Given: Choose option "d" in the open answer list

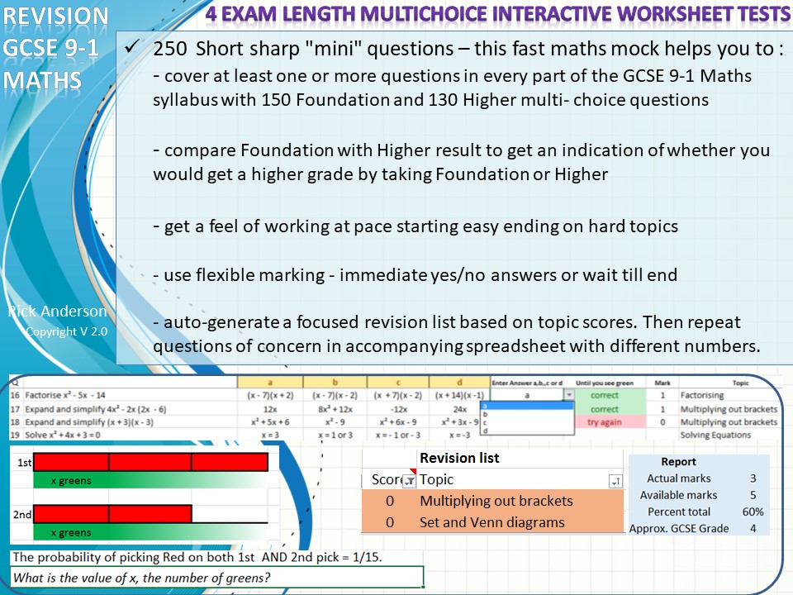Looking at the screenshot, I should 528,430.
